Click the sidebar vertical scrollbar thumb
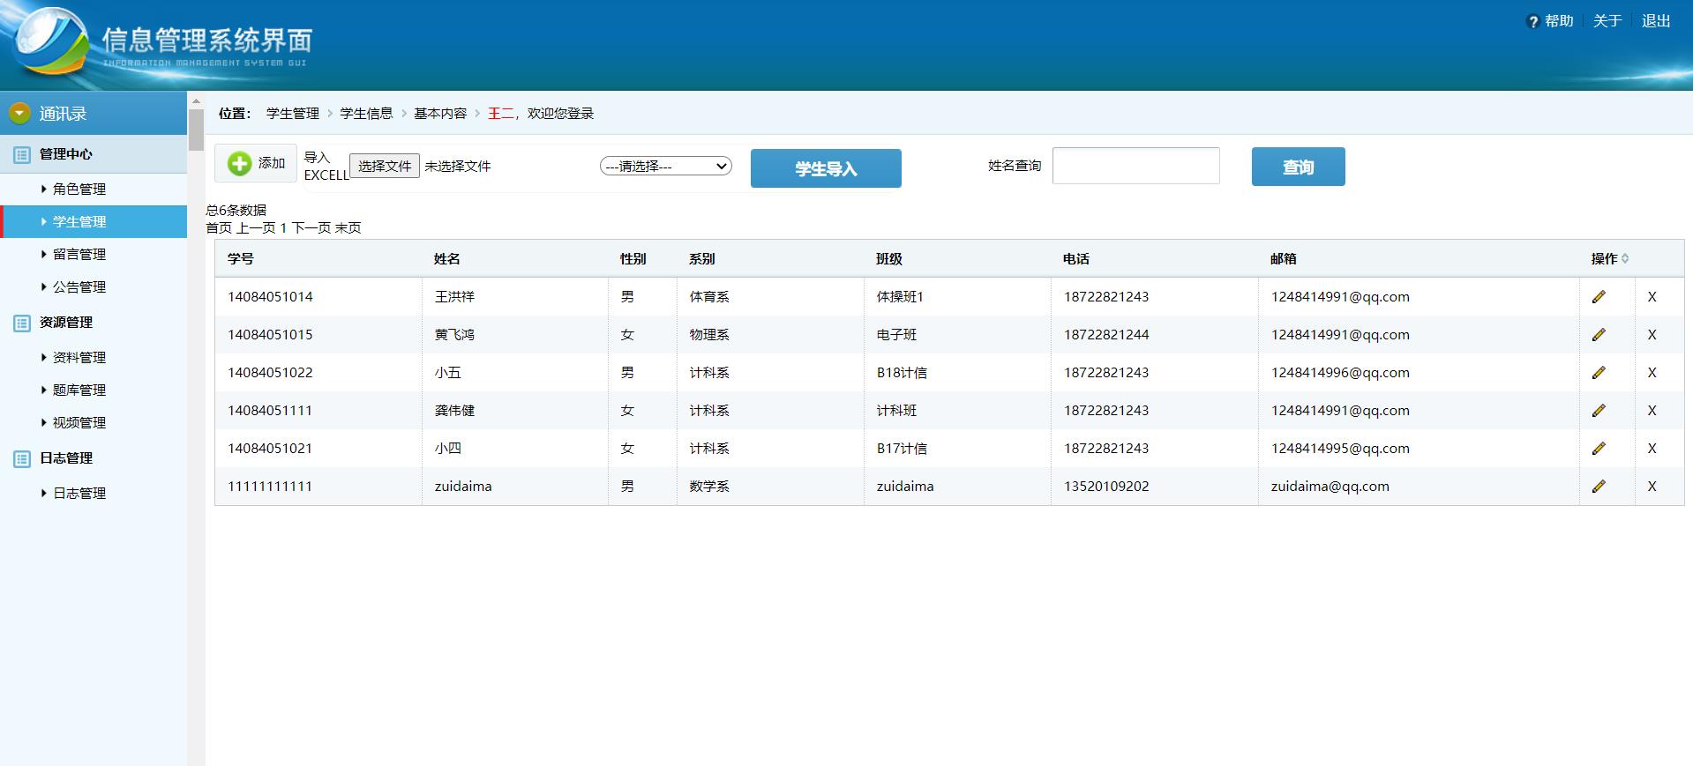This screenshot has width=1693, height=766. (196, 130)
